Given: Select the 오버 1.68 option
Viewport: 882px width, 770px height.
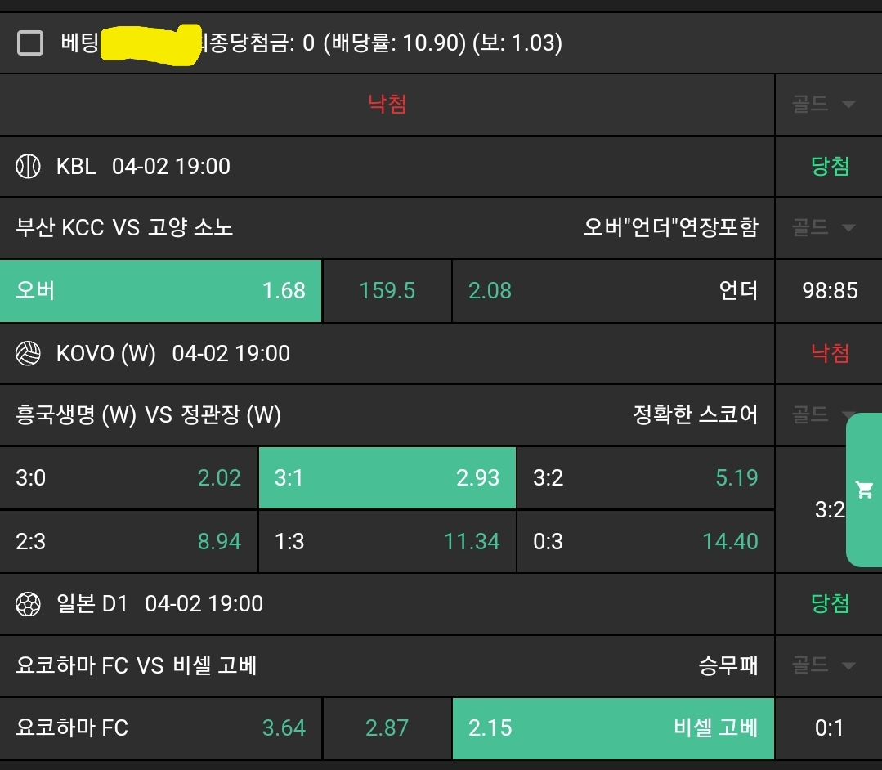Looking at the screenshot, I should tap(161, 290).
